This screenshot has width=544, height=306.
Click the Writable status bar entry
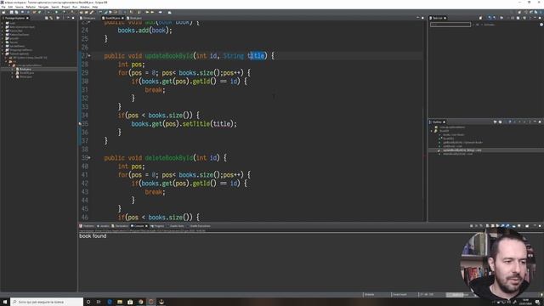370,295
